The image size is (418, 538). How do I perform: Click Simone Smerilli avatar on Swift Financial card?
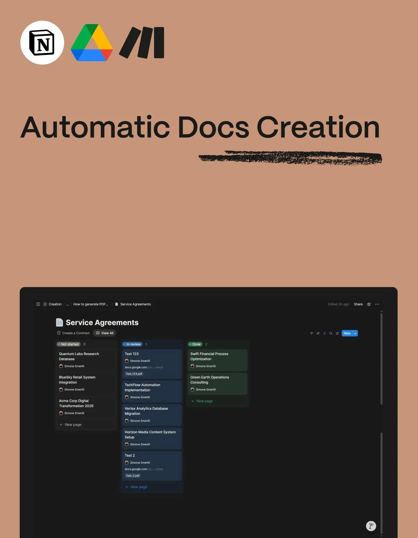(192, 366)
